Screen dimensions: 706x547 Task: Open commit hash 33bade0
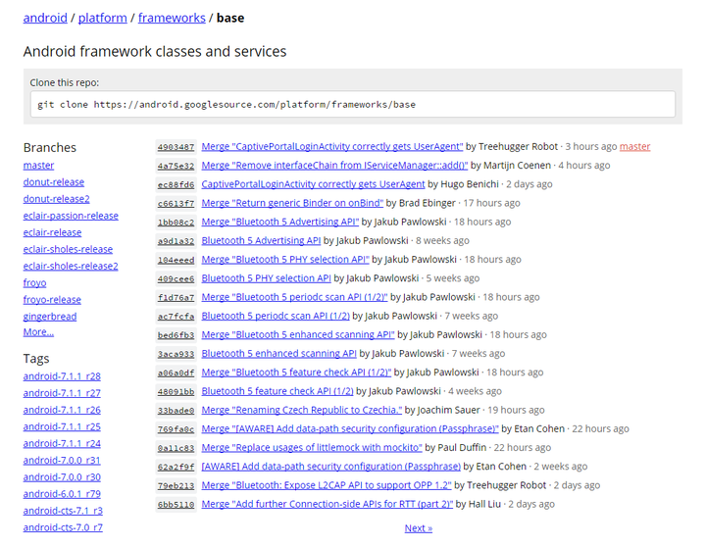(176, 411)
